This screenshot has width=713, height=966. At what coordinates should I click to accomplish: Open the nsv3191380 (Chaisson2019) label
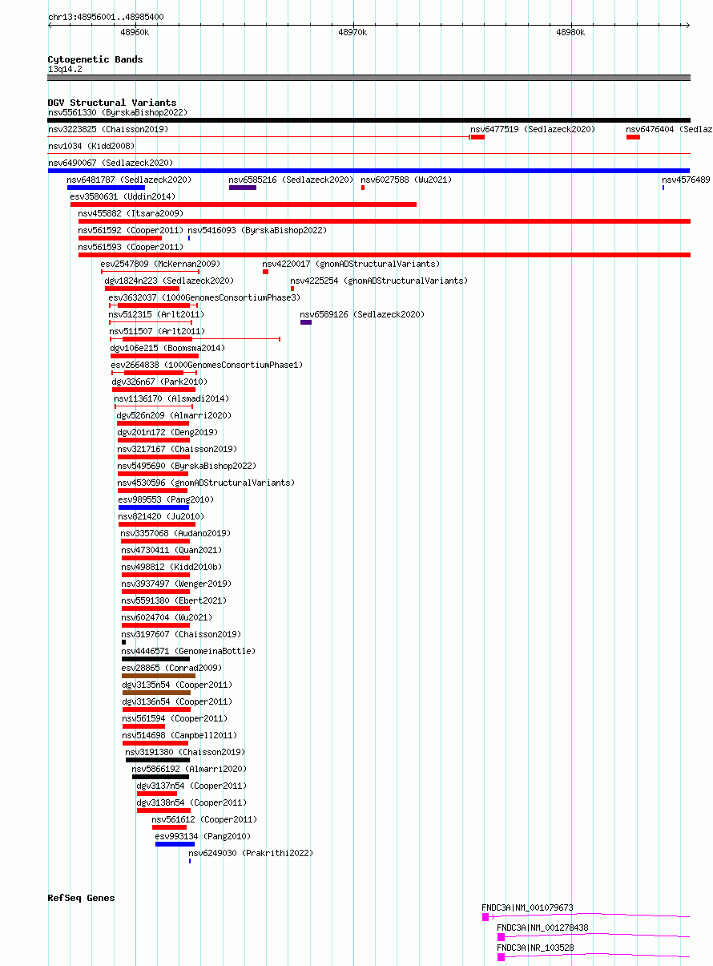(x=185, y=752)
